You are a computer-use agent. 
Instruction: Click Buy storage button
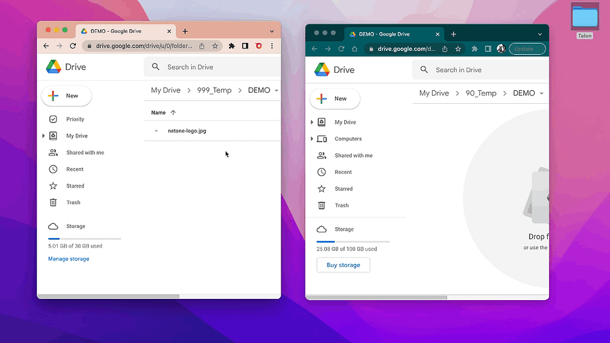pyautogui.click(x=343, y=265)
